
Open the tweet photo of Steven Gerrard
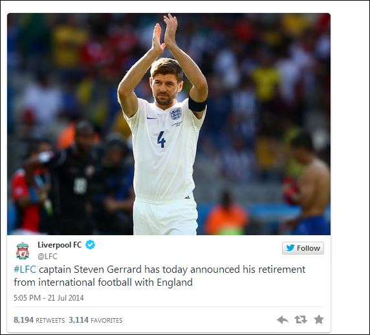(x=169, y=124)
